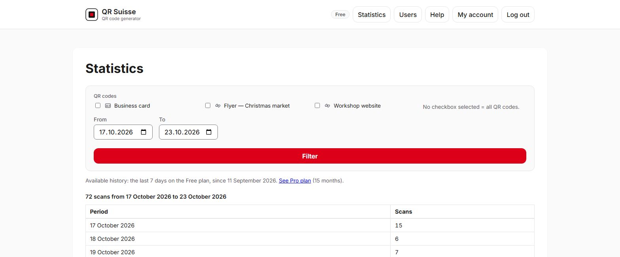Click scan count 6 cell

click(x=462, y=239)
